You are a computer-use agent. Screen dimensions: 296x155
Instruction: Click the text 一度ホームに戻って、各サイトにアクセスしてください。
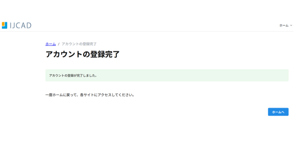coord(90,95)
